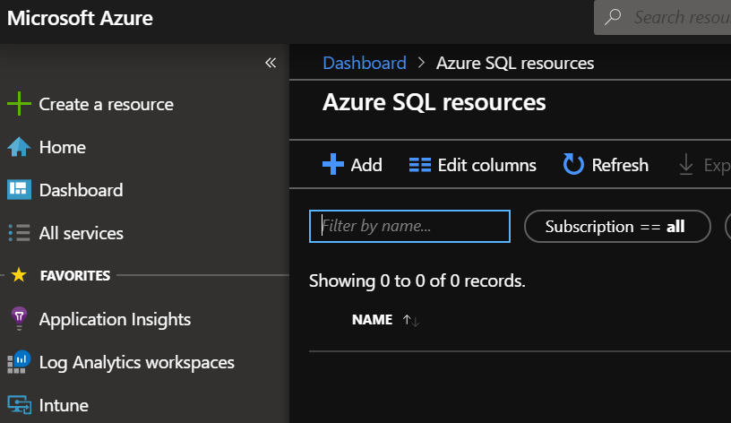Refresh the Azure SQL resources list

[606, 165]
